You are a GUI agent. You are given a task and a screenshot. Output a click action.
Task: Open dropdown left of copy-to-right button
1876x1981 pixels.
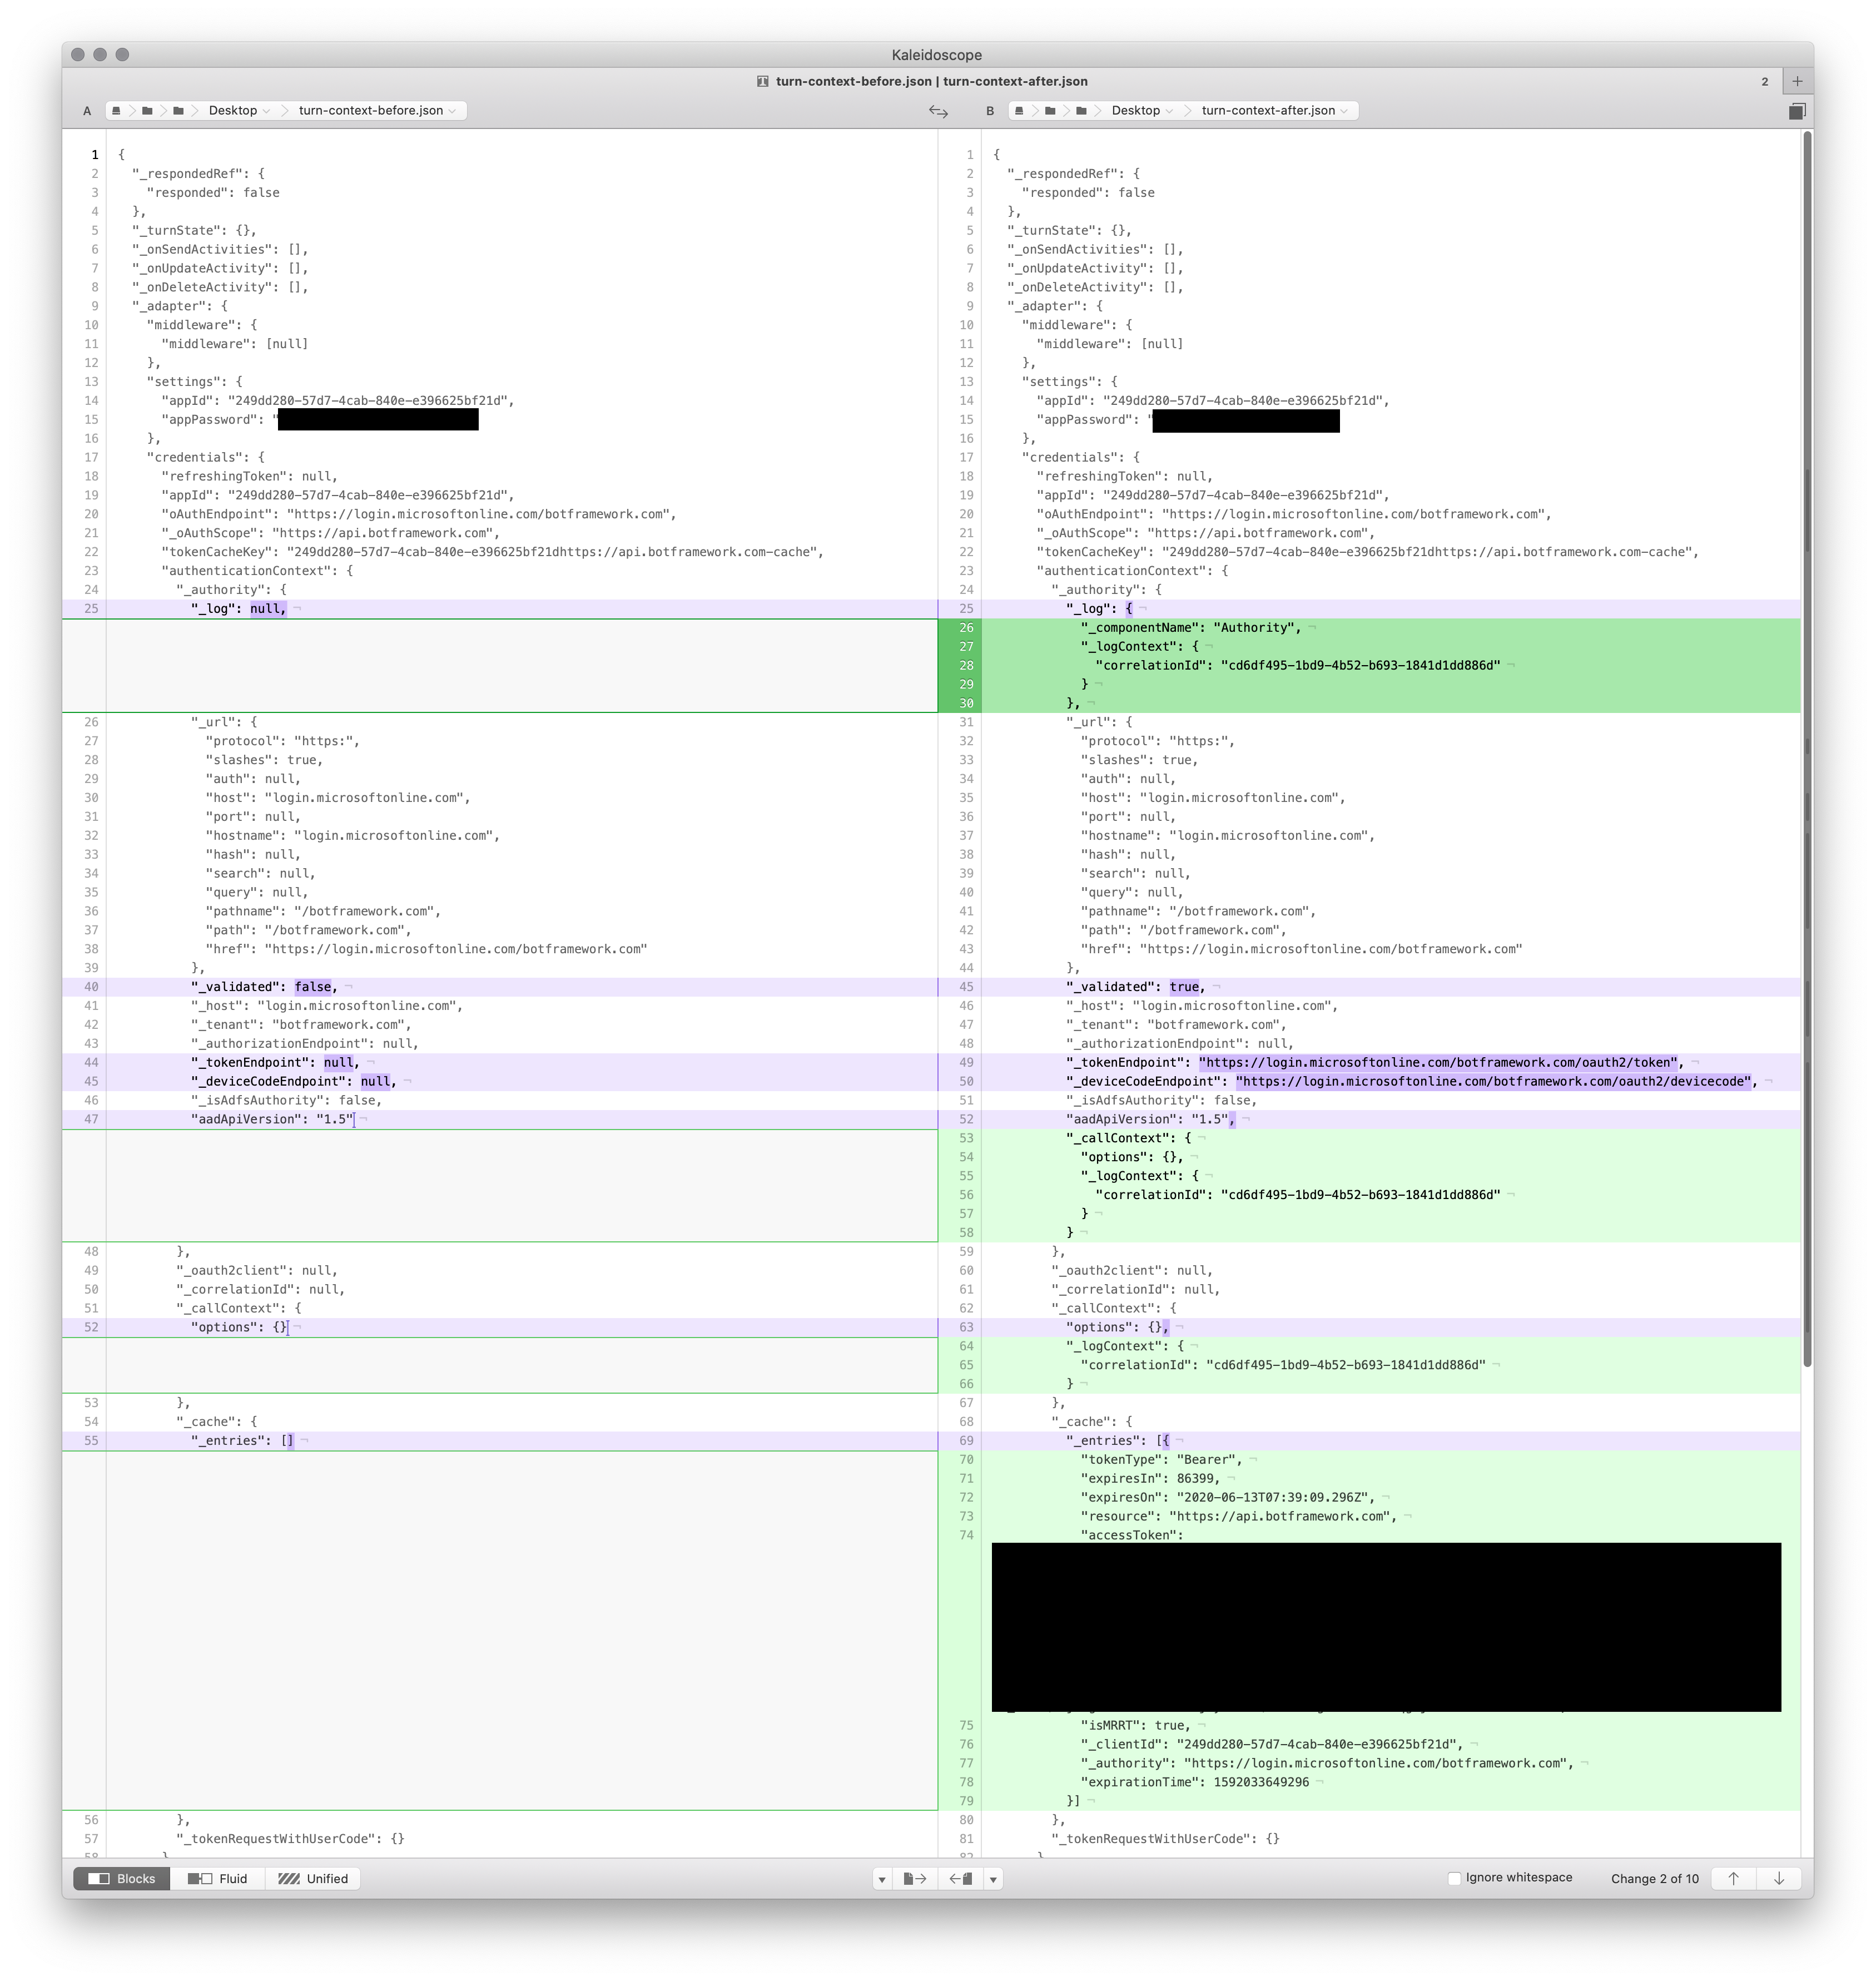coord(882,1878)
